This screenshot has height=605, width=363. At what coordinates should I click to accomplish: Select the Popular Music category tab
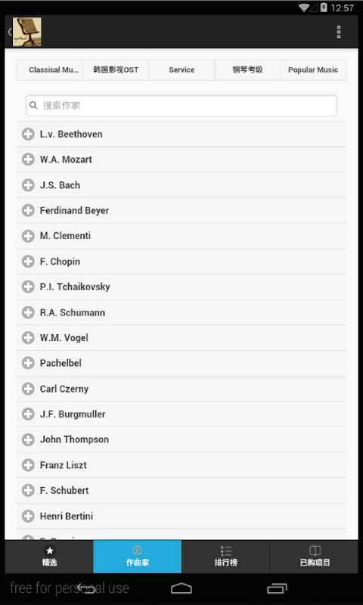(x=313, y=70)
